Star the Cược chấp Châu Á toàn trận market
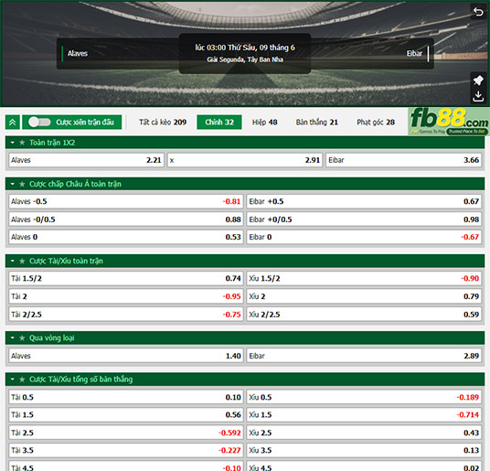 pyautogui.click(x=22, y=184)
